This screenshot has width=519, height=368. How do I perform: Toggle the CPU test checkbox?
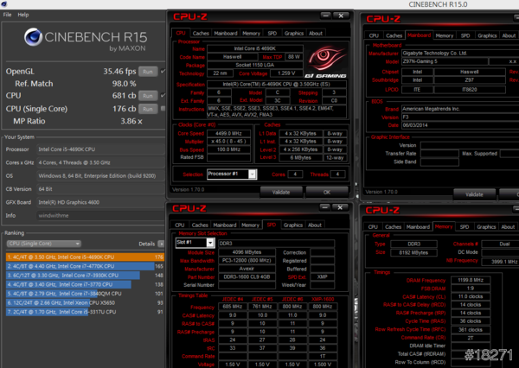pyautogui.click(x=162, y=95)
